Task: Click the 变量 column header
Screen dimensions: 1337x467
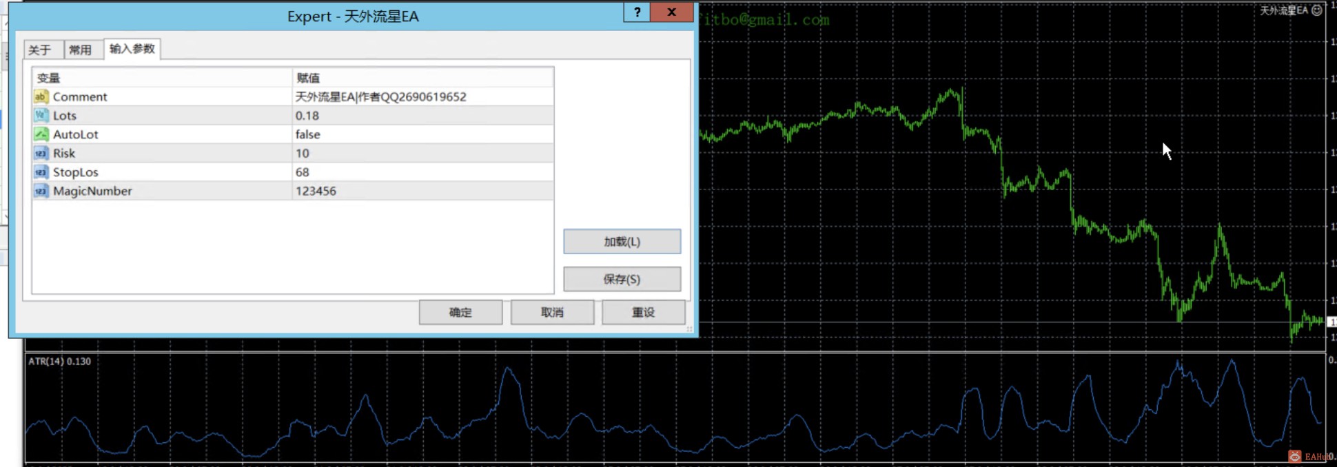Action: pos(163,77)
